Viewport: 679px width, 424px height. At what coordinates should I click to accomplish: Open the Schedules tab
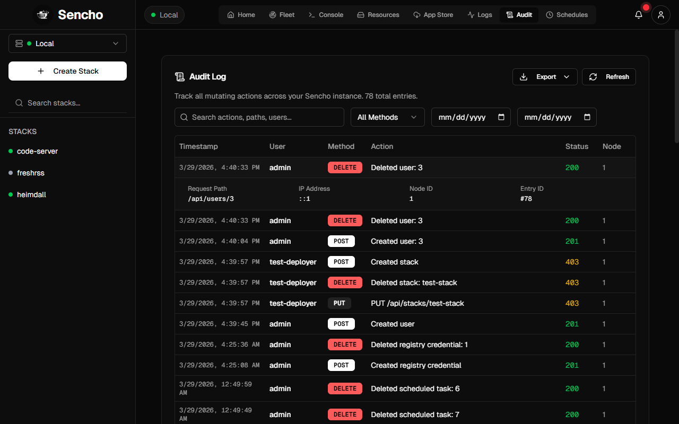567,15
